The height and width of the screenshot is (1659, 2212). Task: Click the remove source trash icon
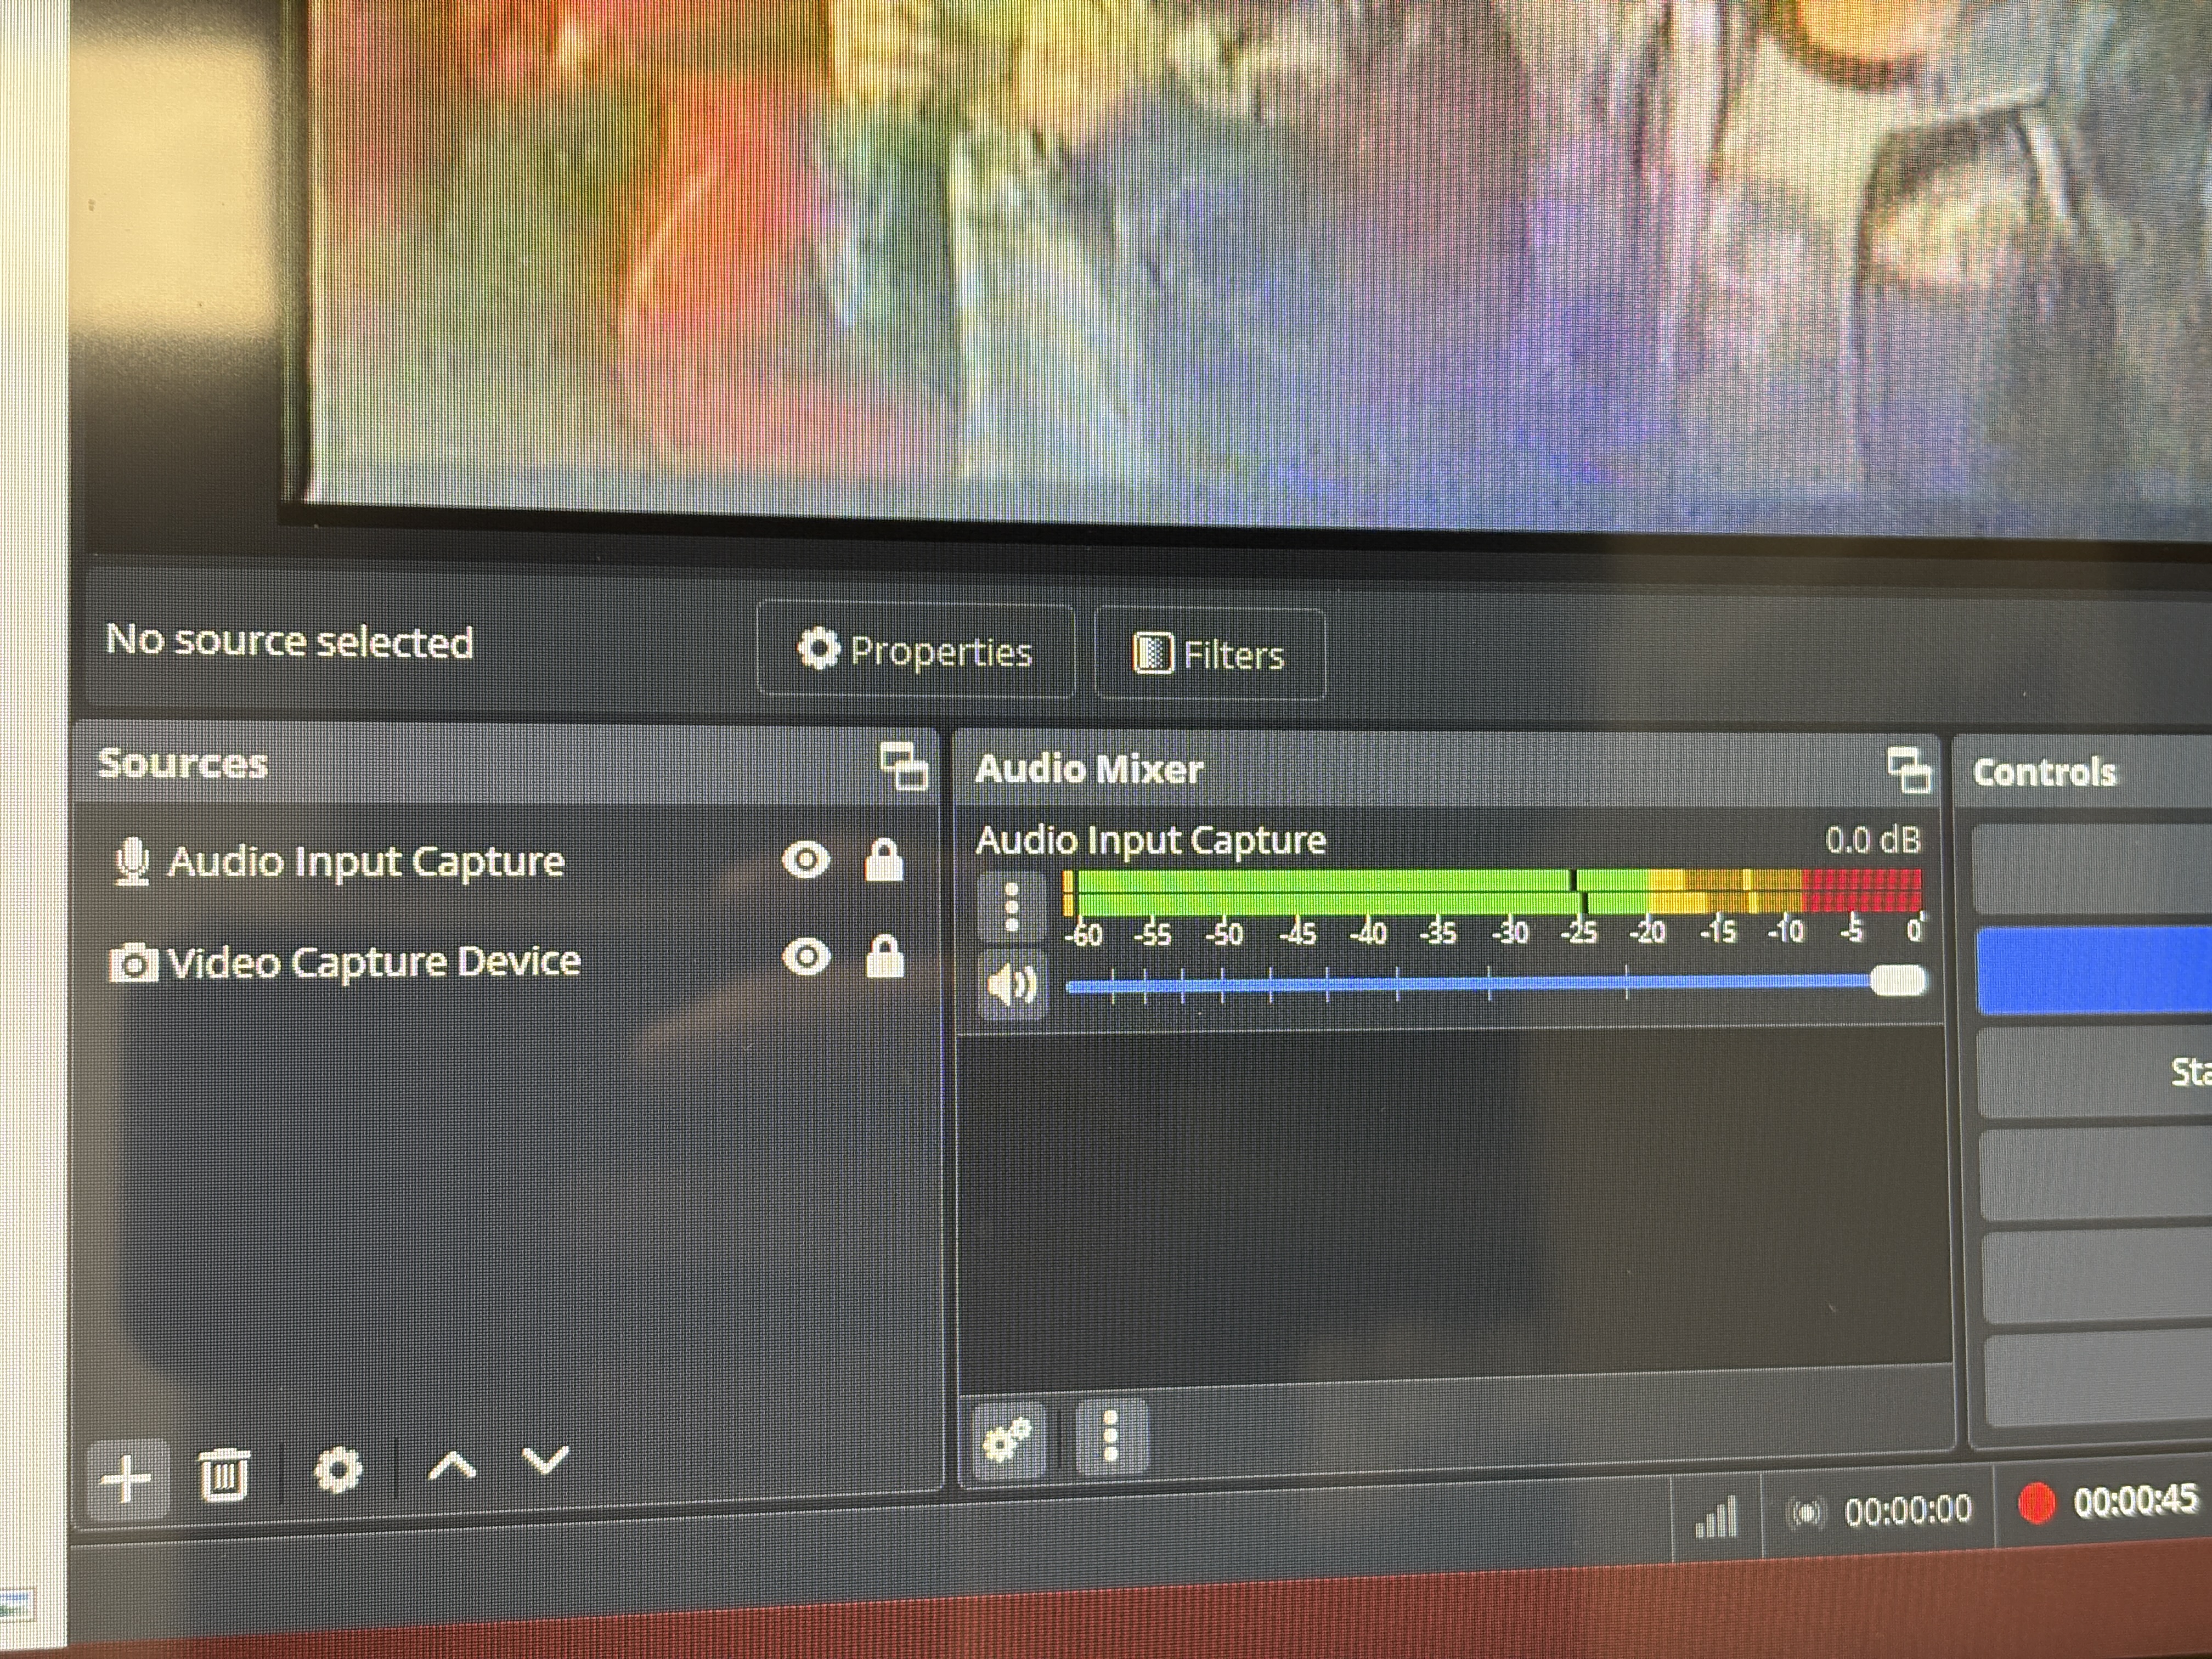point(223,1474)
